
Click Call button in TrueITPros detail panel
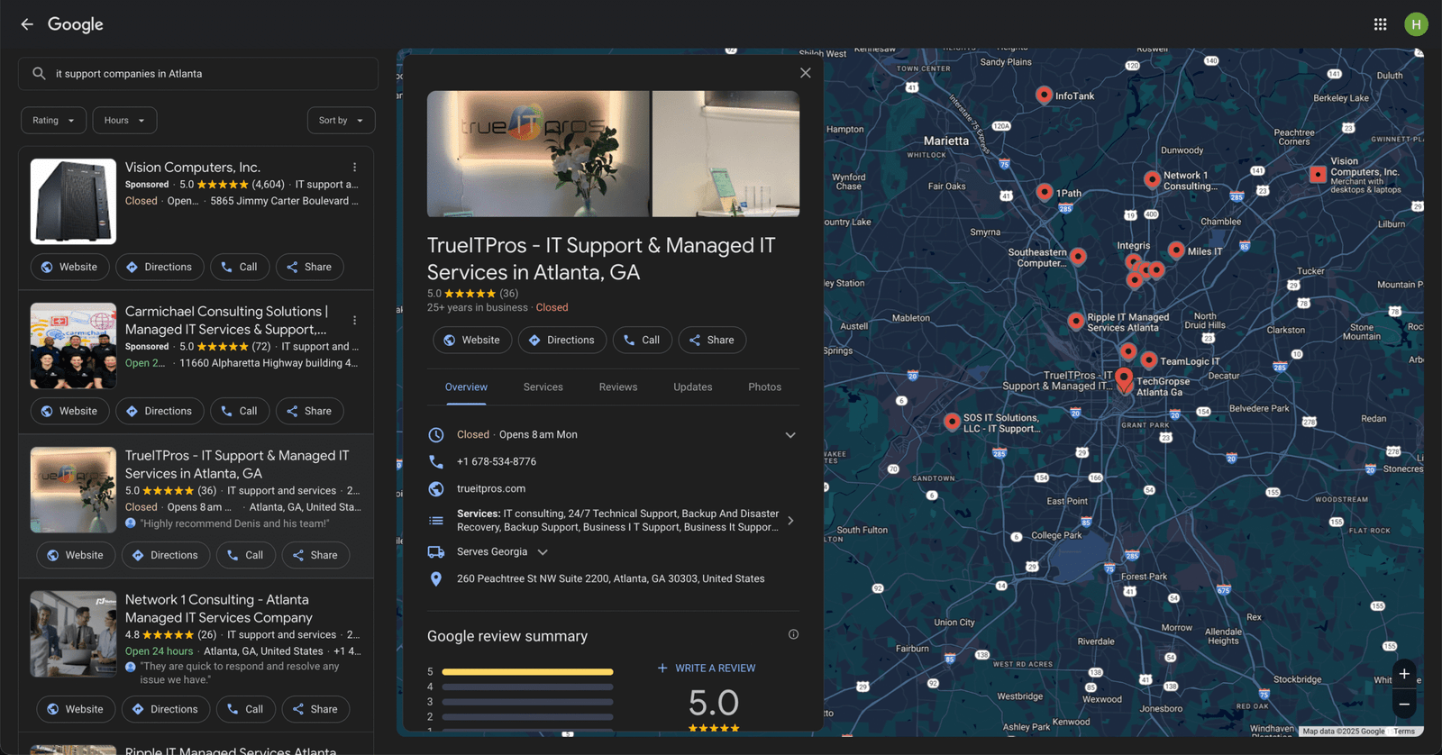click(x=643, y=341)
